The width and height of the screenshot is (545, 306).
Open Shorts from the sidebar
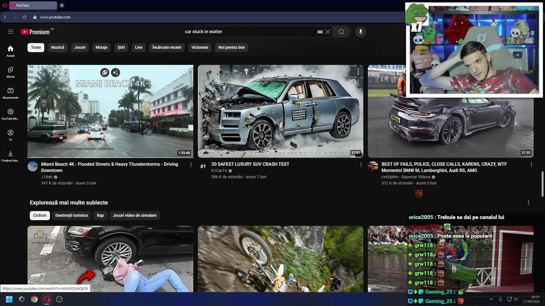click(11, 72)
